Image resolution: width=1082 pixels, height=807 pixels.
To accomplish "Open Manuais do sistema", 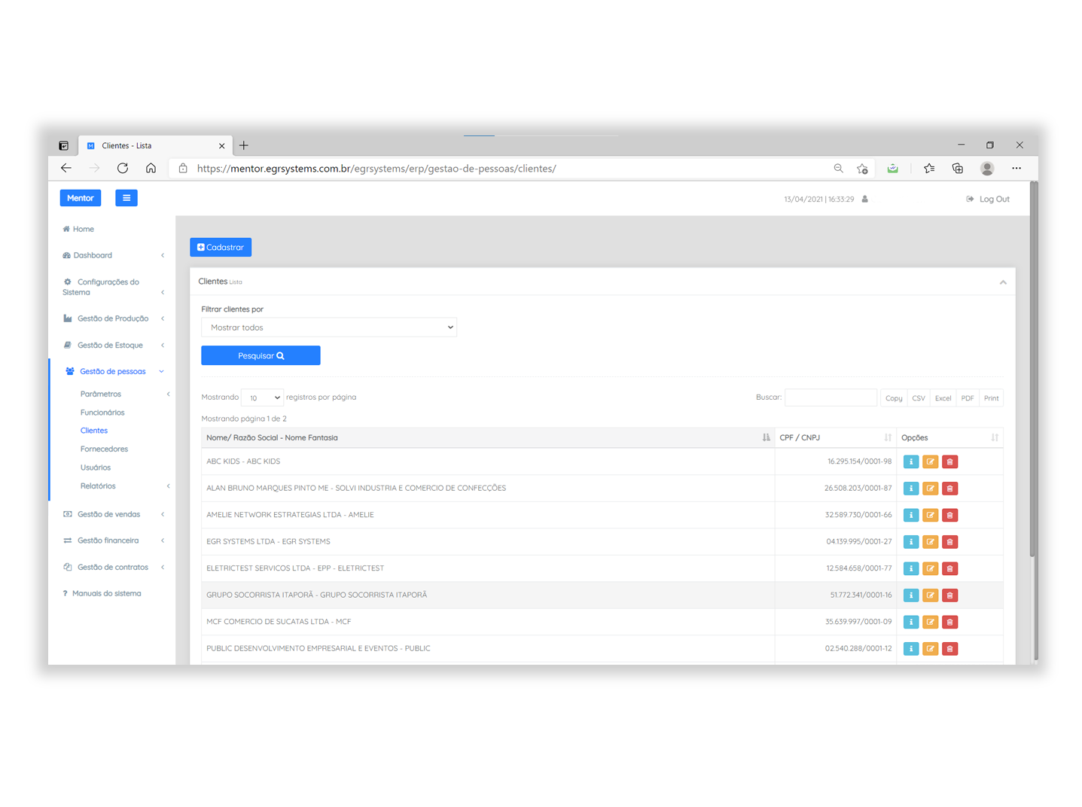I will (102, 593).
